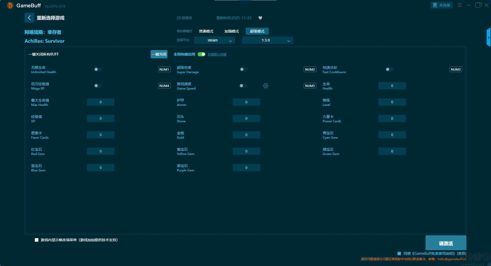Screen dimensions: 491x266
Task: Click the restore default hotkeys link
Action: click(x=217, y=54)
